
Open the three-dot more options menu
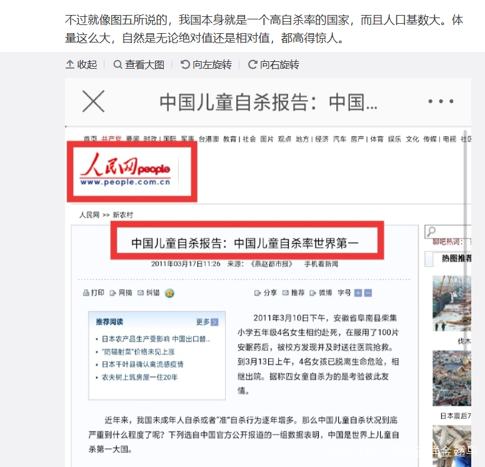pyautogui.click(x=441, y=101)
